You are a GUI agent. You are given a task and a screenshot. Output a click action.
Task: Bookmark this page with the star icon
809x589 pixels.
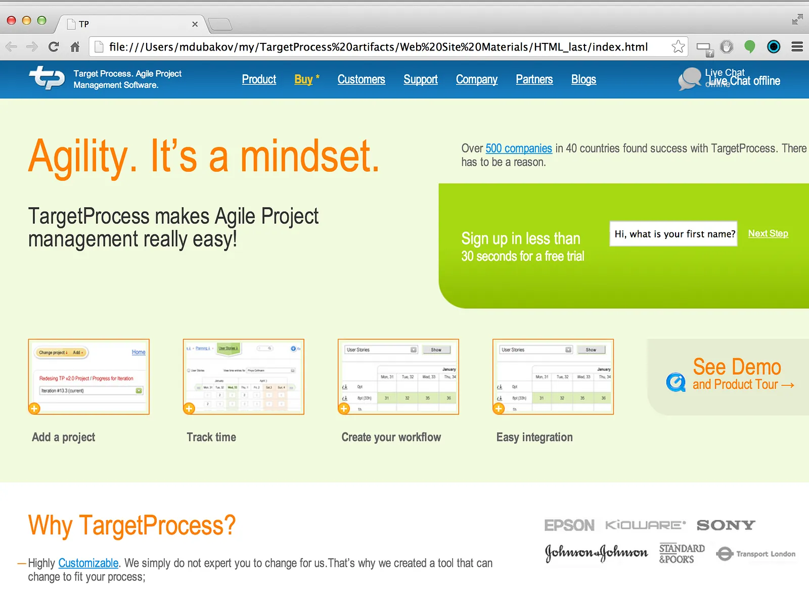pos(678,47)
